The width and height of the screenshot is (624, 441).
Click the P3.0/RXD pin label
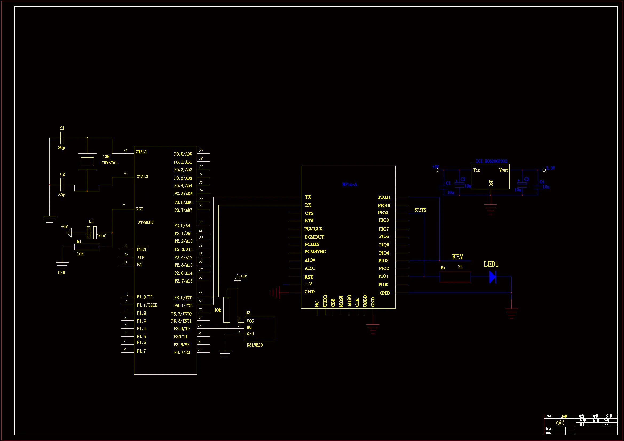click(183, 298)
